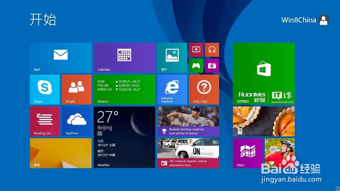This screenshot has width=340, height=191.
Task: Open the small Games controller tile
Action: coord(196,66)
